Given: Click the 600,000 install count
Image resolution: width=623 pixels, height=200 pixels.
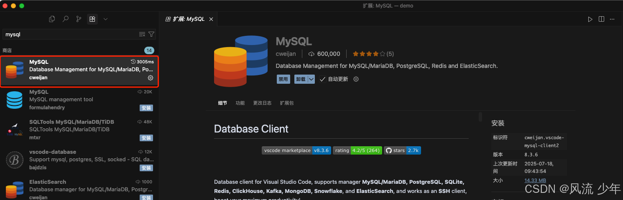Looking at the screenshot, I should tap(324, 54).
